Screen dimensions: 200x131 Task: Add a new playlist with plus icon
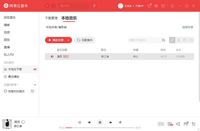(x=35, y=85)
